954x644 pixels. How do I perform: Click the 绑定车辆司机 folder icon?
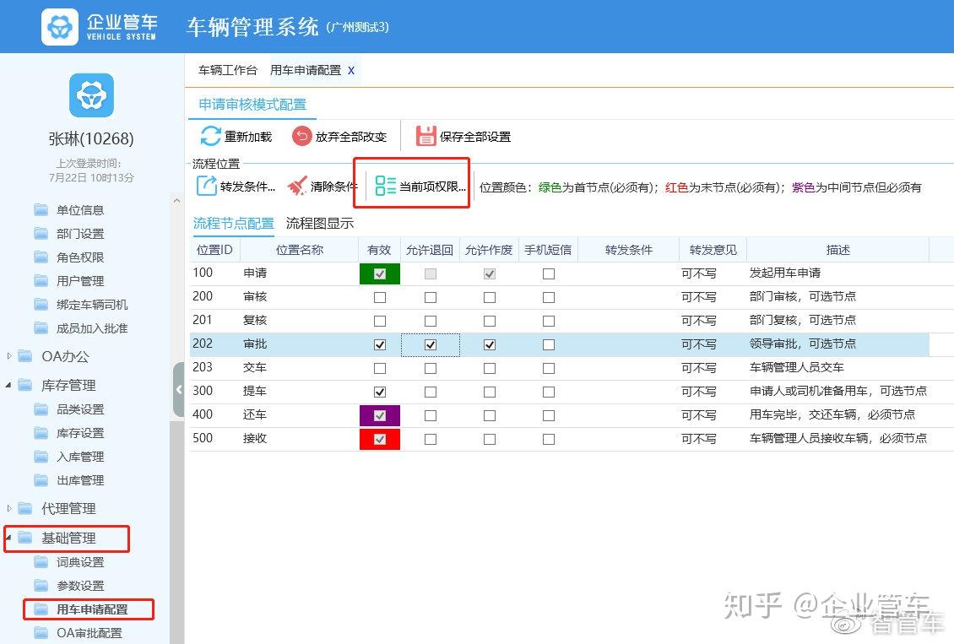tap(41, 305)
